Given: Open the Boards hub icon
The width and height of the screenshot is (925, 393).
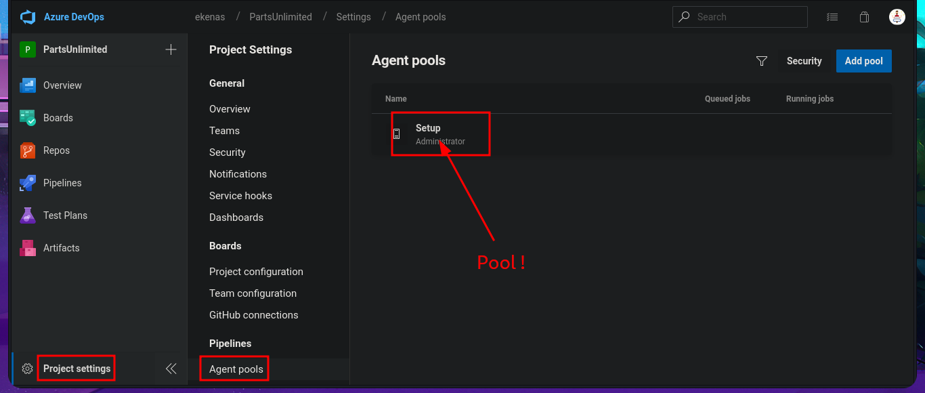Looking at the screenshot, I should [28, 118].
